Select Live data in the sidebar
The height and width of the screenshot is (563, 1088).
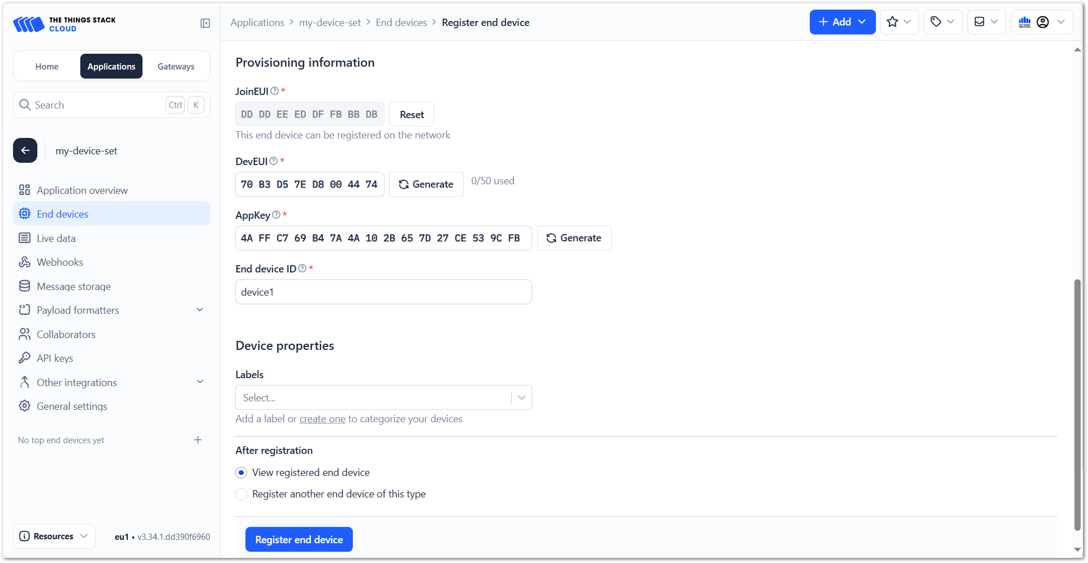pos(56,238)
